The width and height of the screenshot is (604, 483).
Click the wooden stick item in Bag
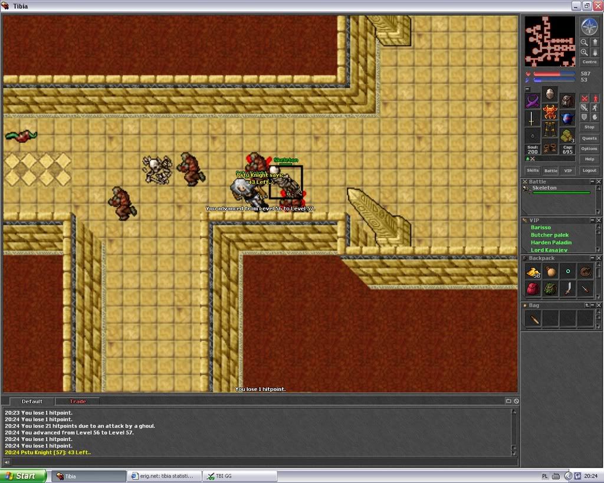tap(533, 319)
